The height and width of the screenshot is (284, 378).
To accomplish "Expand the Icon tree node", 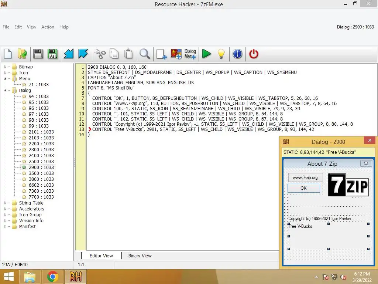I will [5, 72].
